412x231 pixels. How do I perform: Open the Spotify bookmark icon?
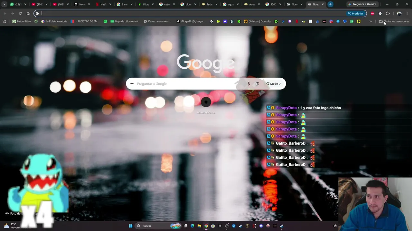coord(105,21)
